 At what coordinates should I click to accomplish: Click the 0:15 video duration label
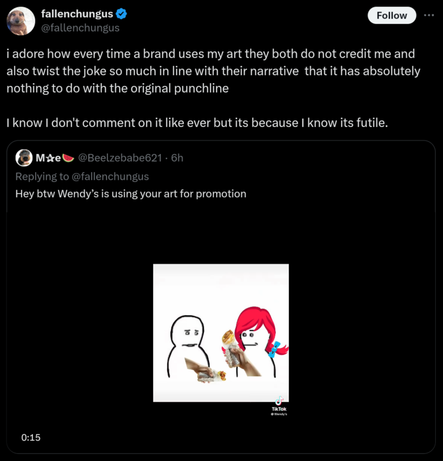click(x=31, y=437)
